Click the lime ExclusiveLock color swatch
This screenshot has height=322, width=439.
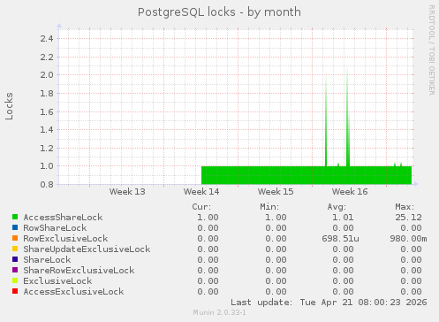[x=15, y=280]
